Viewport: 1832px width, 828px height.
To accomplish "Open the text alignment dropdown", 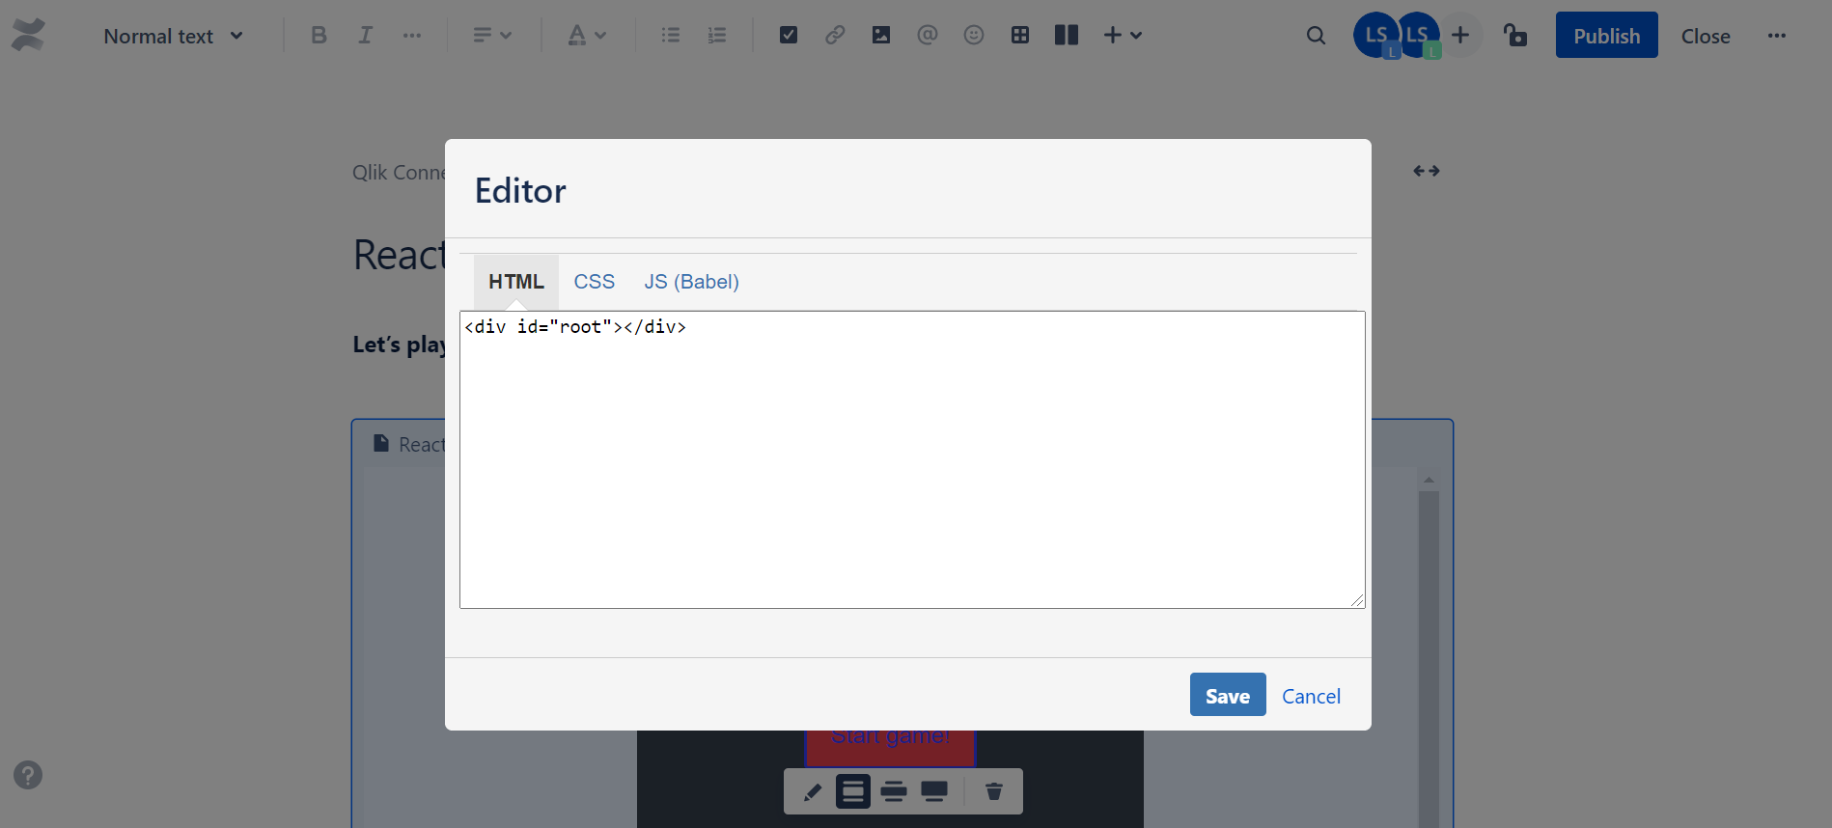I will [x=491, y=36].
